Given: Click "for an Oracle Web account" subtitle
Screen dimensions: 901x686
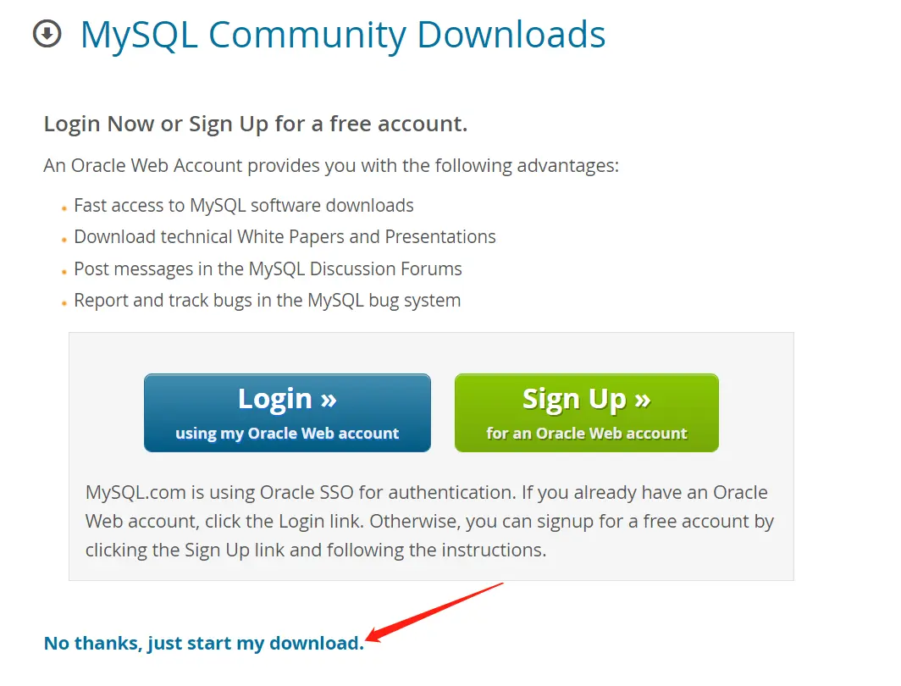Looking at the screenshot, I should (587, 434).
